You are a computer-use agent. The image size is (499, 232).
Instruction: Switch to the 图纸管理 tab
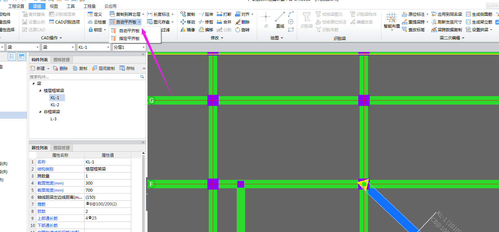point(62,60)
